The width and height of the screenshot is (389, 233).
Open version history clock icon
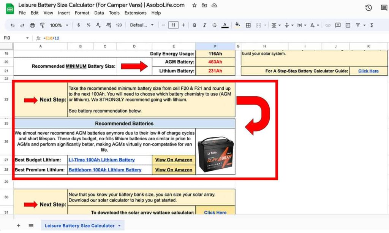tap(368, 8)
